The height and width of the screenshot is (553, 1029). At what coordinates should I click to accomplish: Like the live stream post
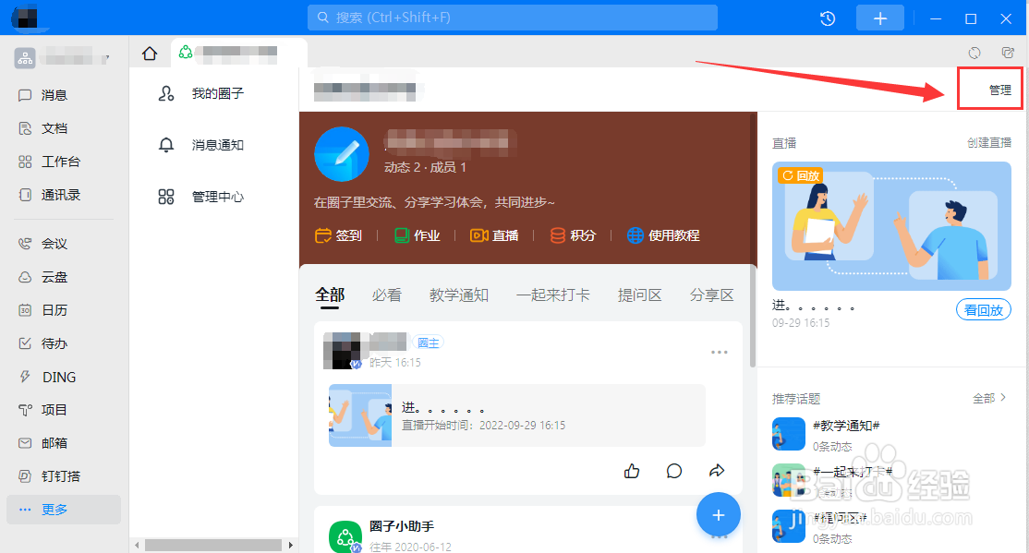click(x=632, y=471)
